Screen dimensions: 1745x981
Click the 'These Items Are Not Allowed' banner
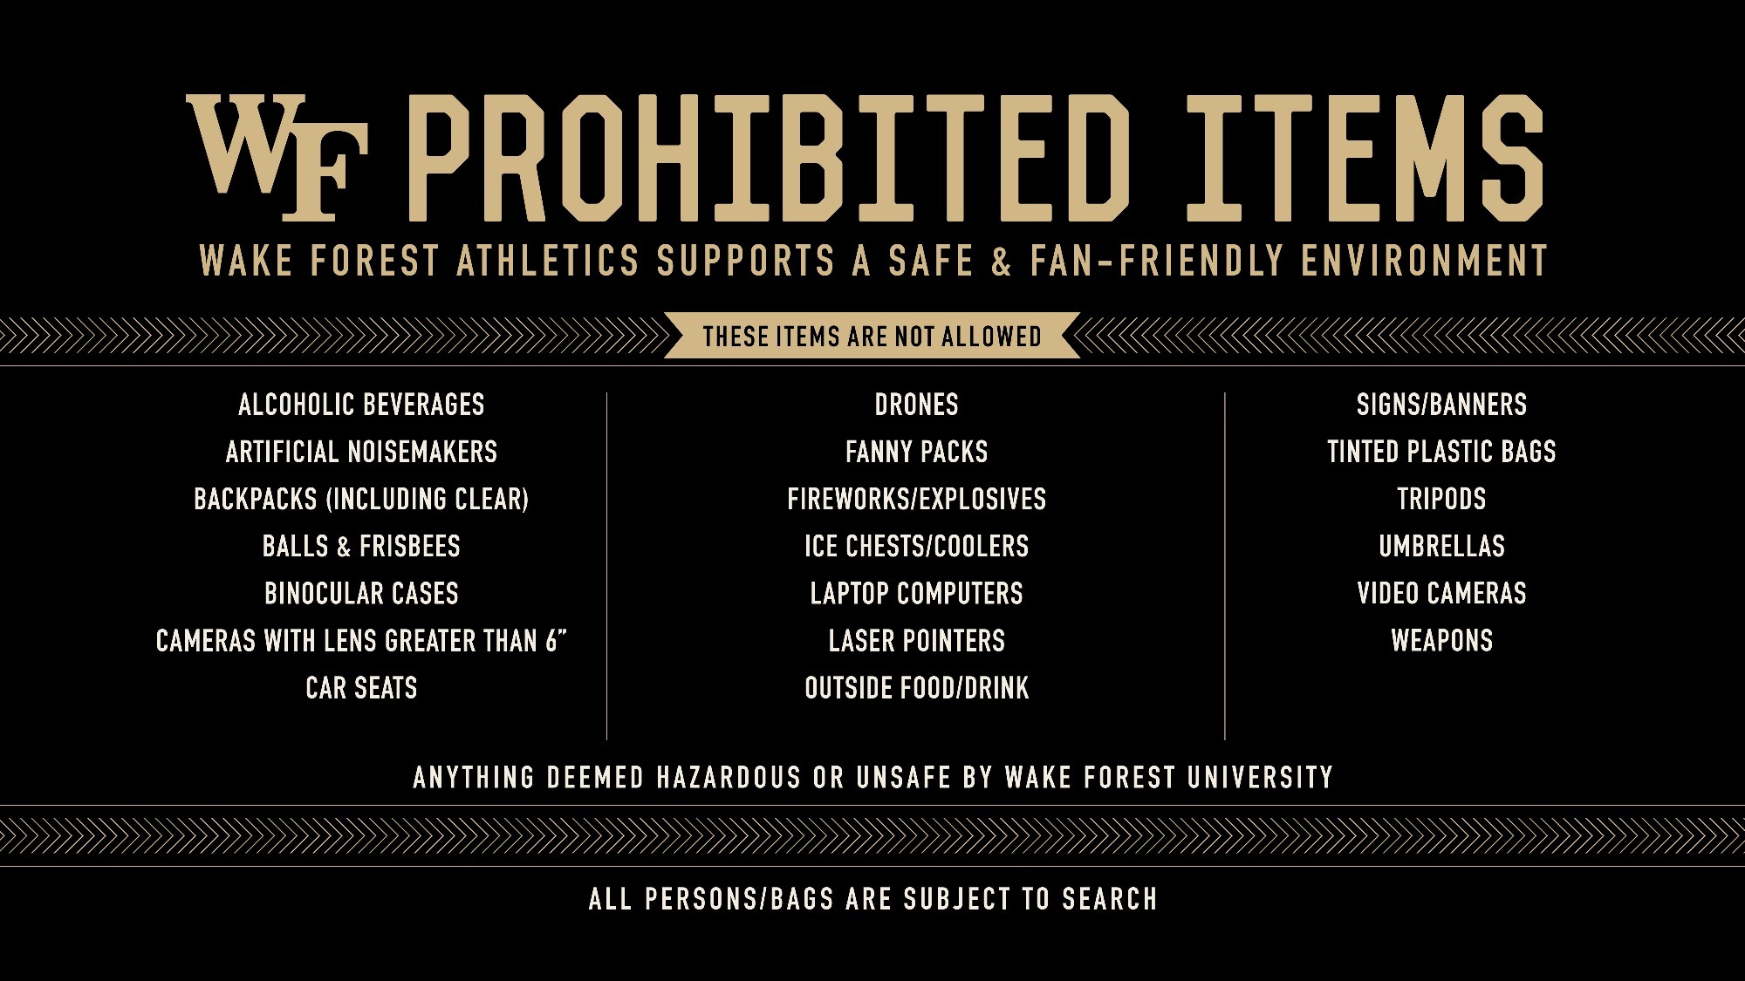[x=872, y=337]
